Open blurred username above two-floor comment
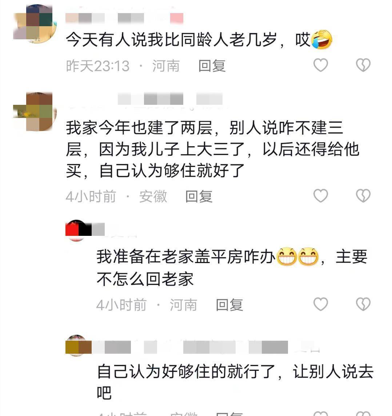Viewport: 392px width, 416px height. 170,99
